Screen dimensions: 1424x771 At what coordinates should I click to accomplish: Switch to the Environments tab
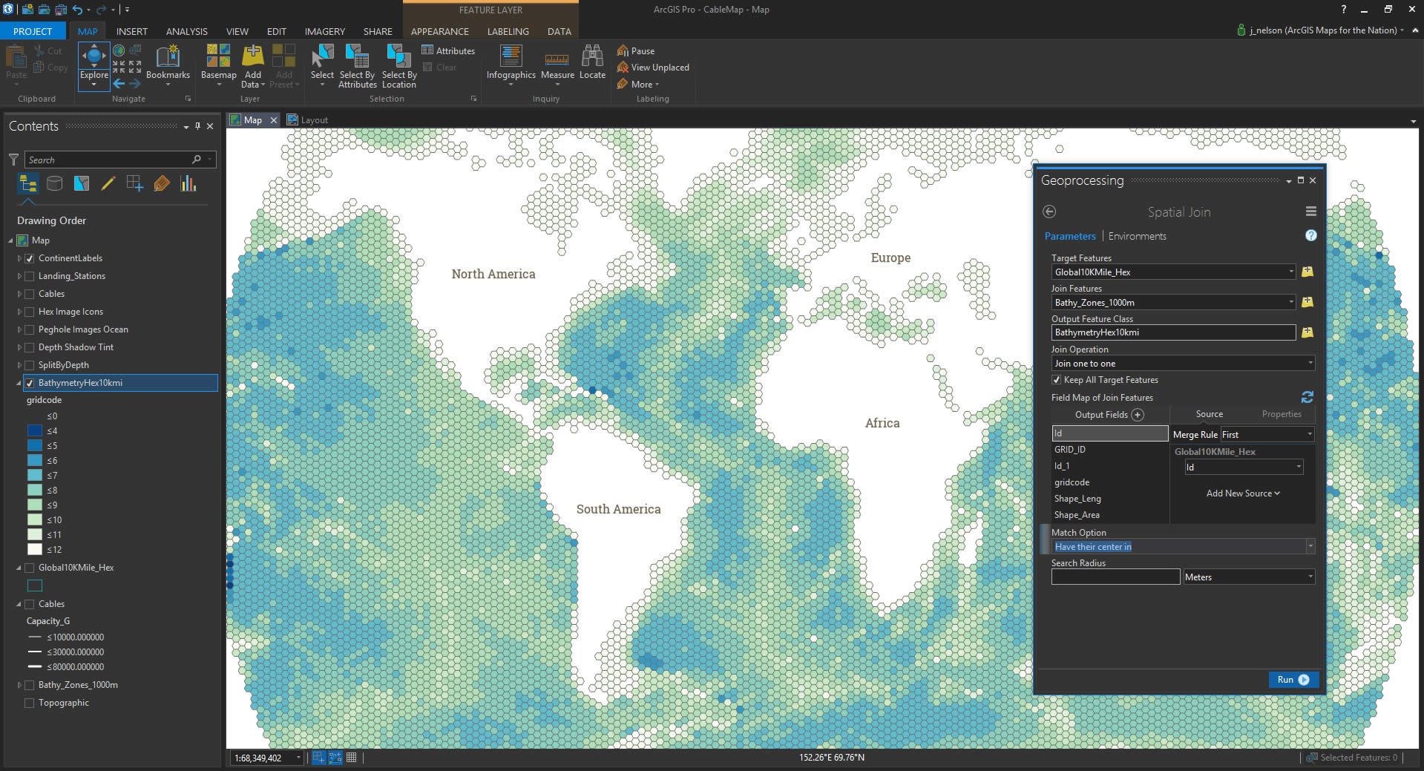coord(1137,236)
